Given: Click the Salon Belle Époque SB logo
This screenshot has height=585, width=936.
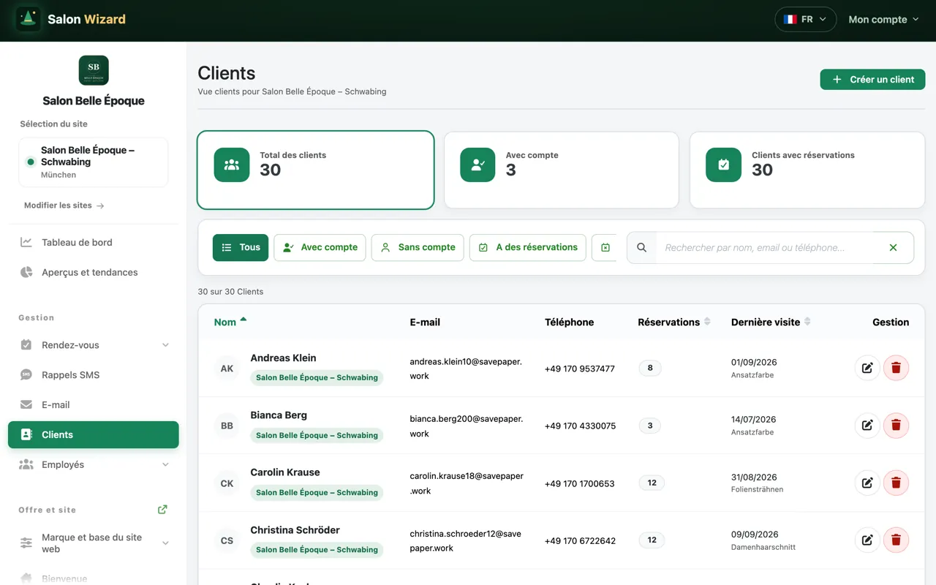Looking at the screenshot, I should click(x=94, y=70).
